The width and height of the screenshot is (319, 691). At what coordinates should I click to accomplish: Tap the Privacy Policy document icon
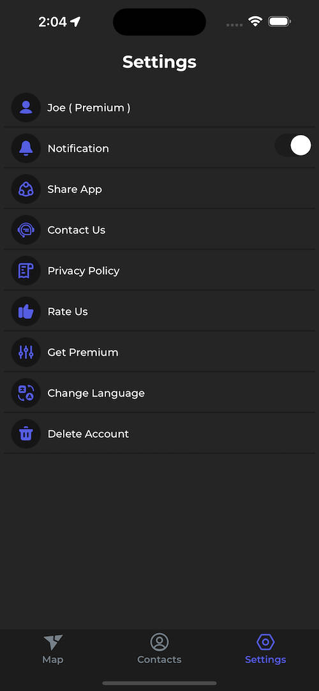tap(26, 270)
